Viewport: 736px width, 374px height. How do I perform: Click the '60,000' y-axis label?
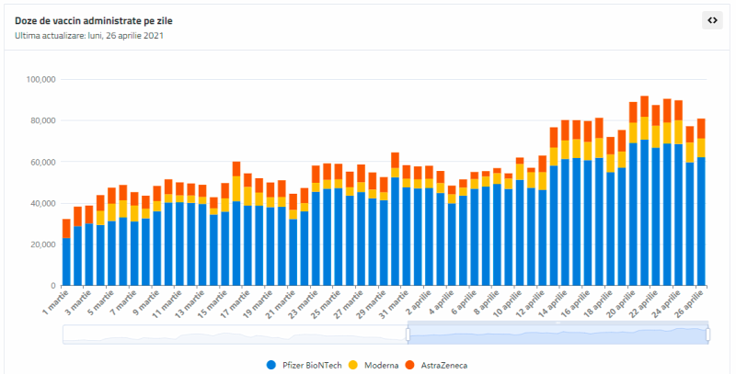(x=41, y=162)
